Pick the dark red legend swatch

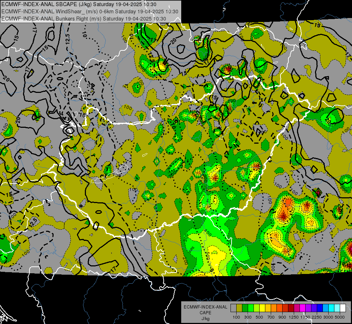pyautogui.click(x=291, y=308)
